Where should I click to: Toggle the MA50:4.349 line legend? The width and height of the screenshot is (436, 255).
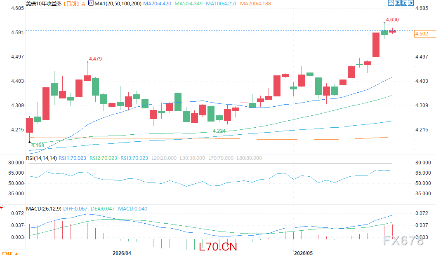(189, 4)
